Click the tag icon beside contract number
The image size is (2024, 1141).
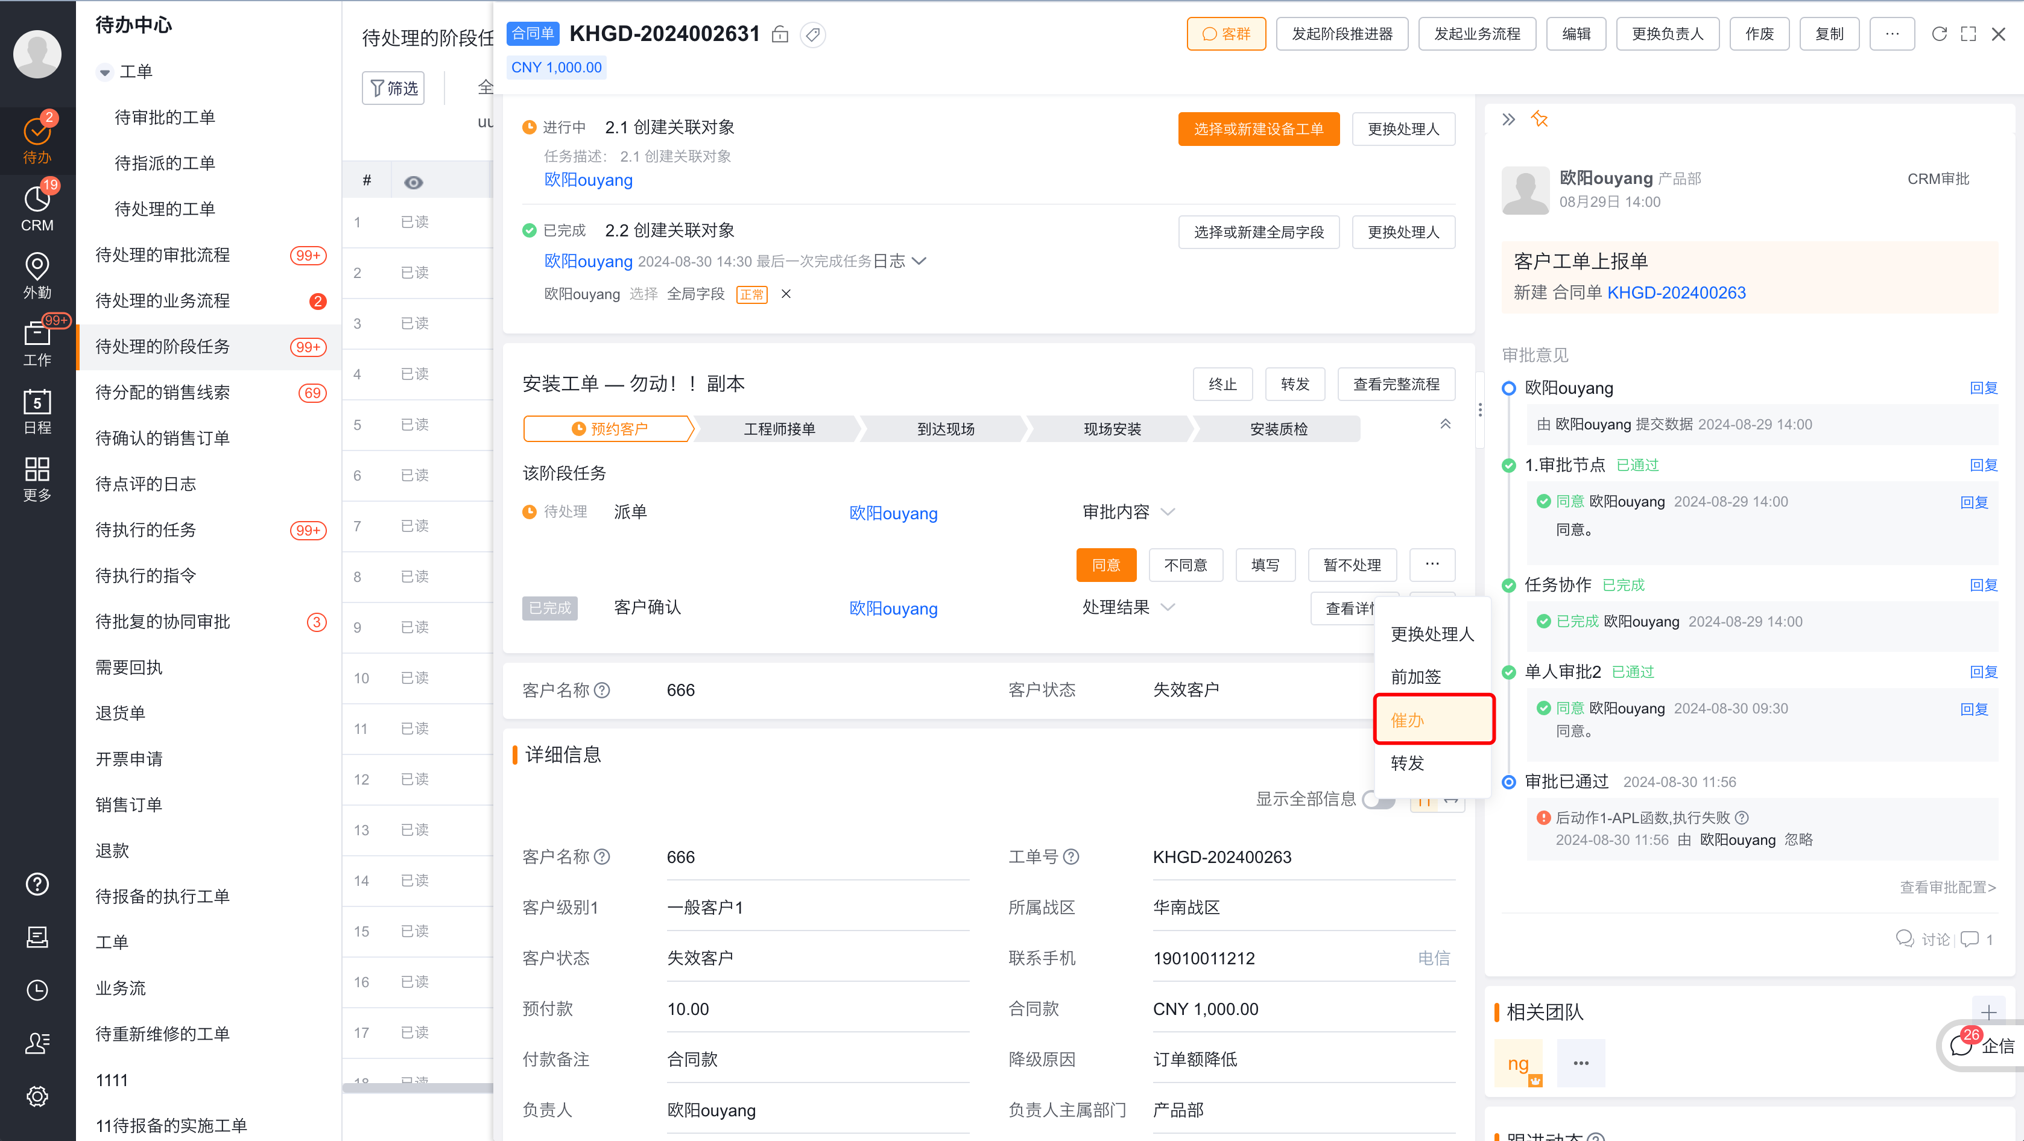tap(812, 34)
